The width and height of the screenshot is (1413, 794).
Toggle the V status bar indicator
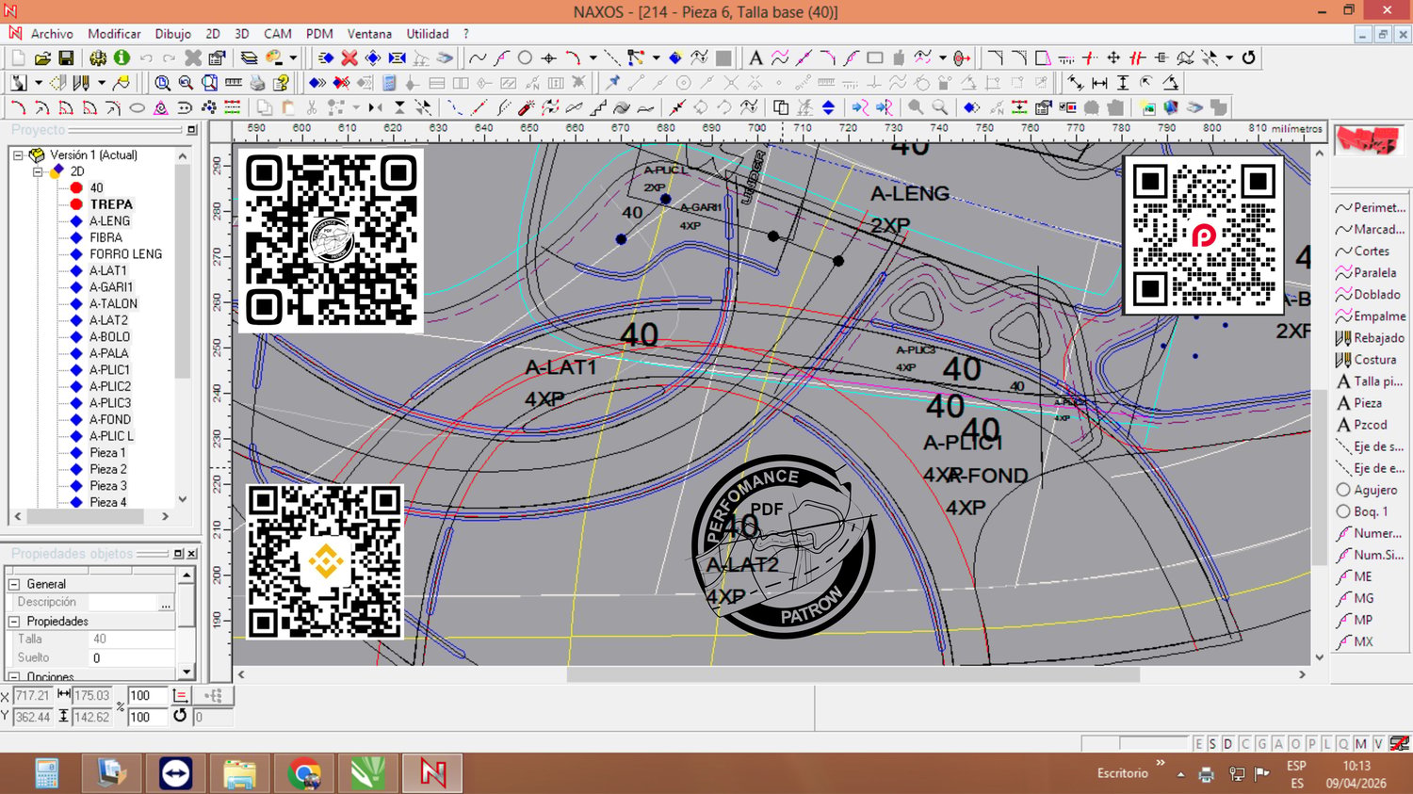click(x=1378, y=744)
